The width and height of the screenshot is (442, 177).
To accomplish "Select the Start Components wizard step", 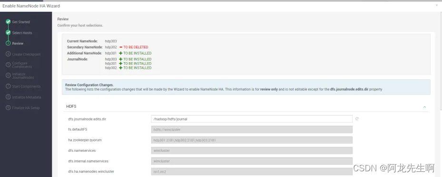I will click(x=26, y=86).
